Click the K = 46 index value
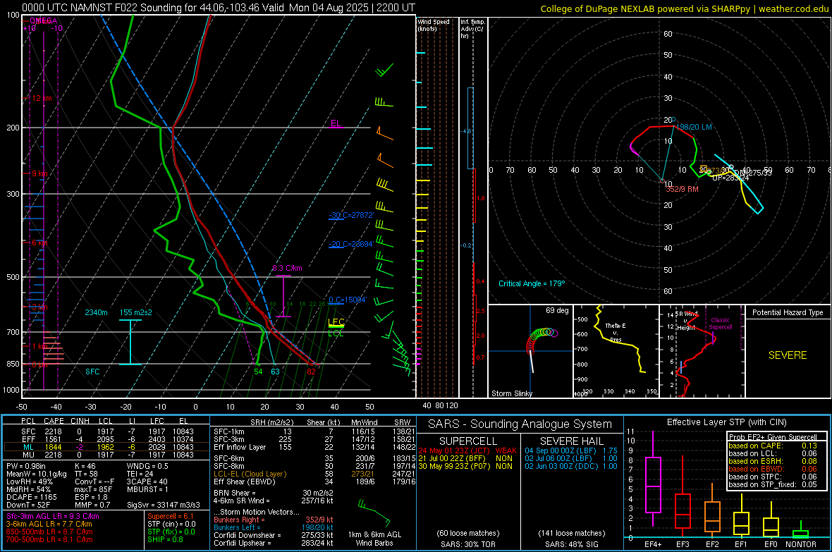 85,466
